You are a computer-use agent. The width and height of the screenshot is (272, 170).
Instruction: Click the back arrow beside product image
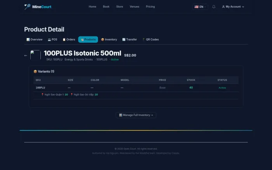[26, 56]
